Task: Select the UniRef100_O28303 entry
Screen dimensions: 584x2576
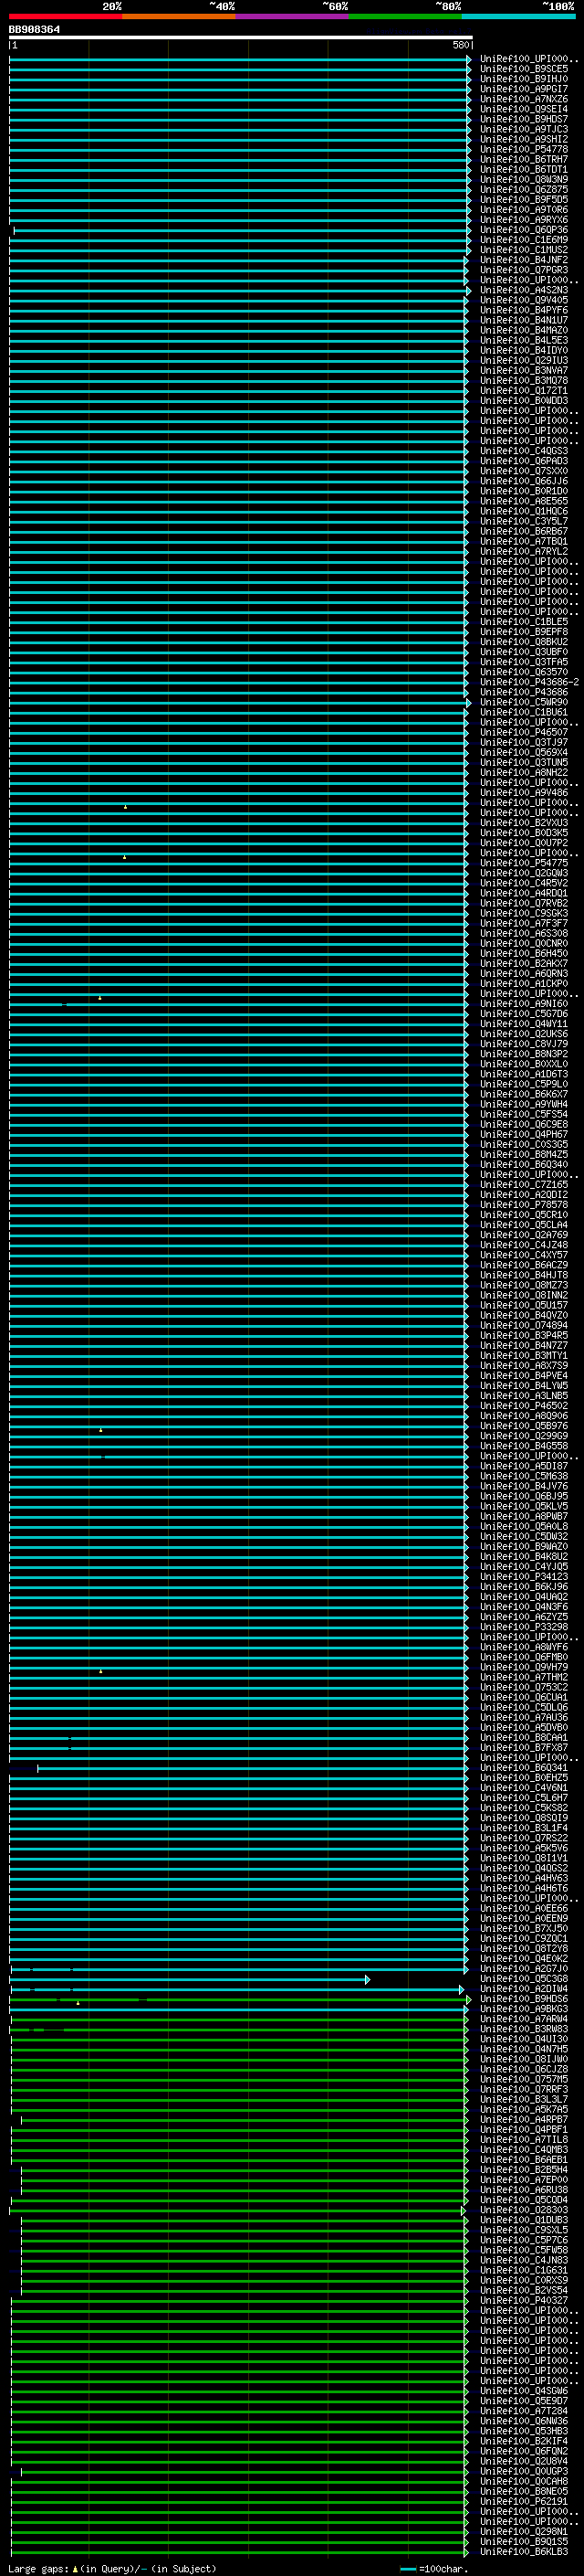Action: (x=524, y=2210)
